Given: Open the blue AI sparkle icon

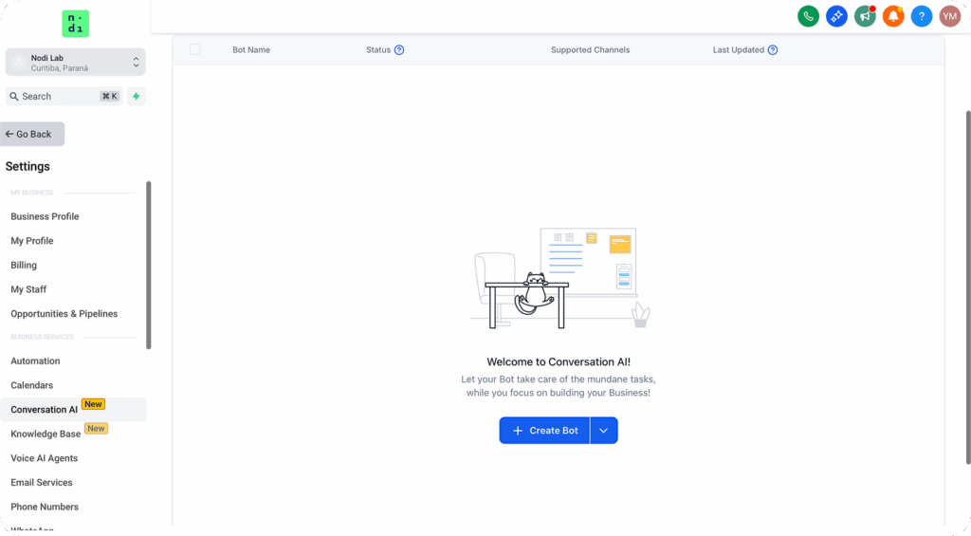Looking at the screenshot, I should 836,16.
